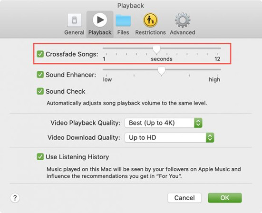The height and width of the screenshot is (213, 262).
Task: Click the green arrows beside Best (Up to 4K)
Action: (198, 123)
